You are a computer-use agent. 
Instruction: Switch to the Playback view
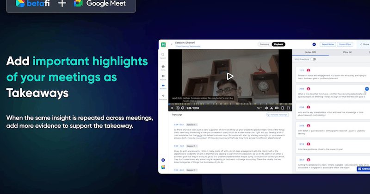coord(278,44)
